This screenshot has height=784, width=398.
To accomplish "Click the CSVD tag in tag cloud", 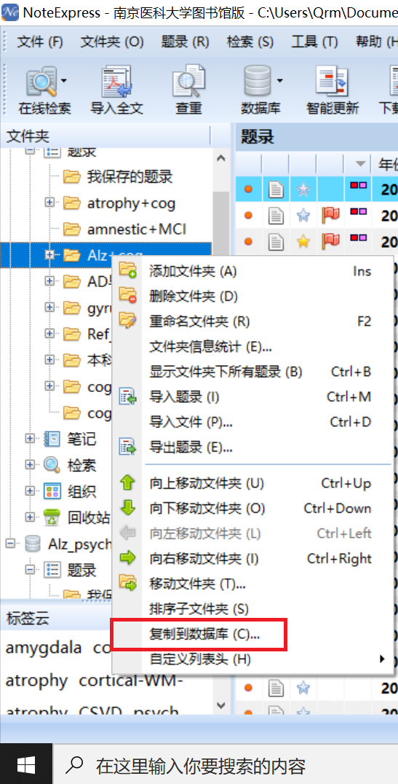I will 100,711.
